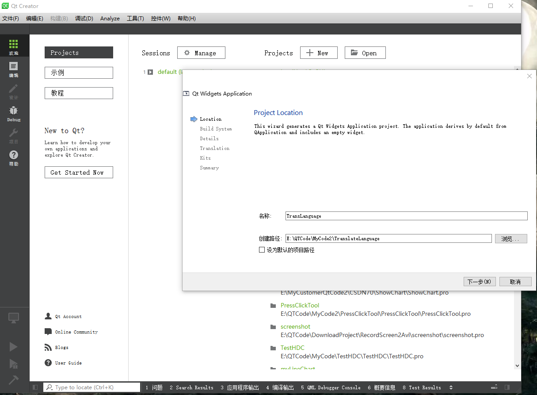Open the 3 应用程序输出 pane

tap(240, 387)
